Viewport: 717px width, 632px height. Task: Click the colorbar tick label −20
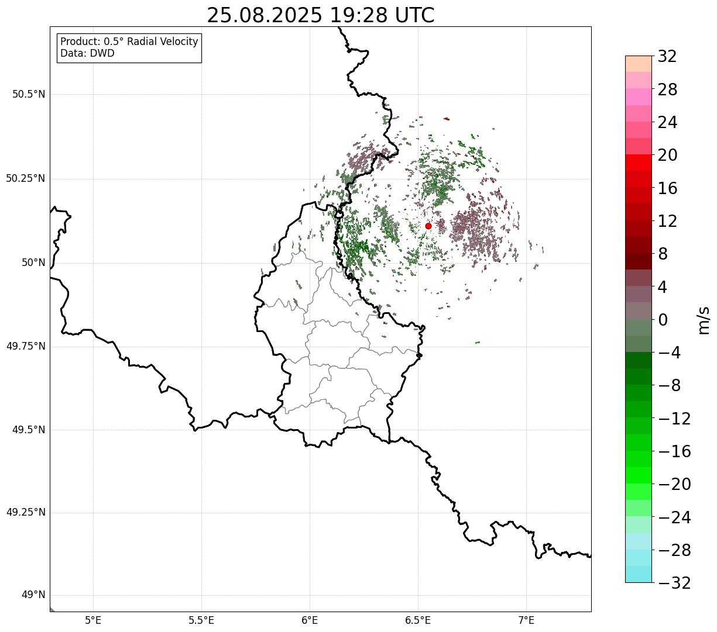point(674,484)
